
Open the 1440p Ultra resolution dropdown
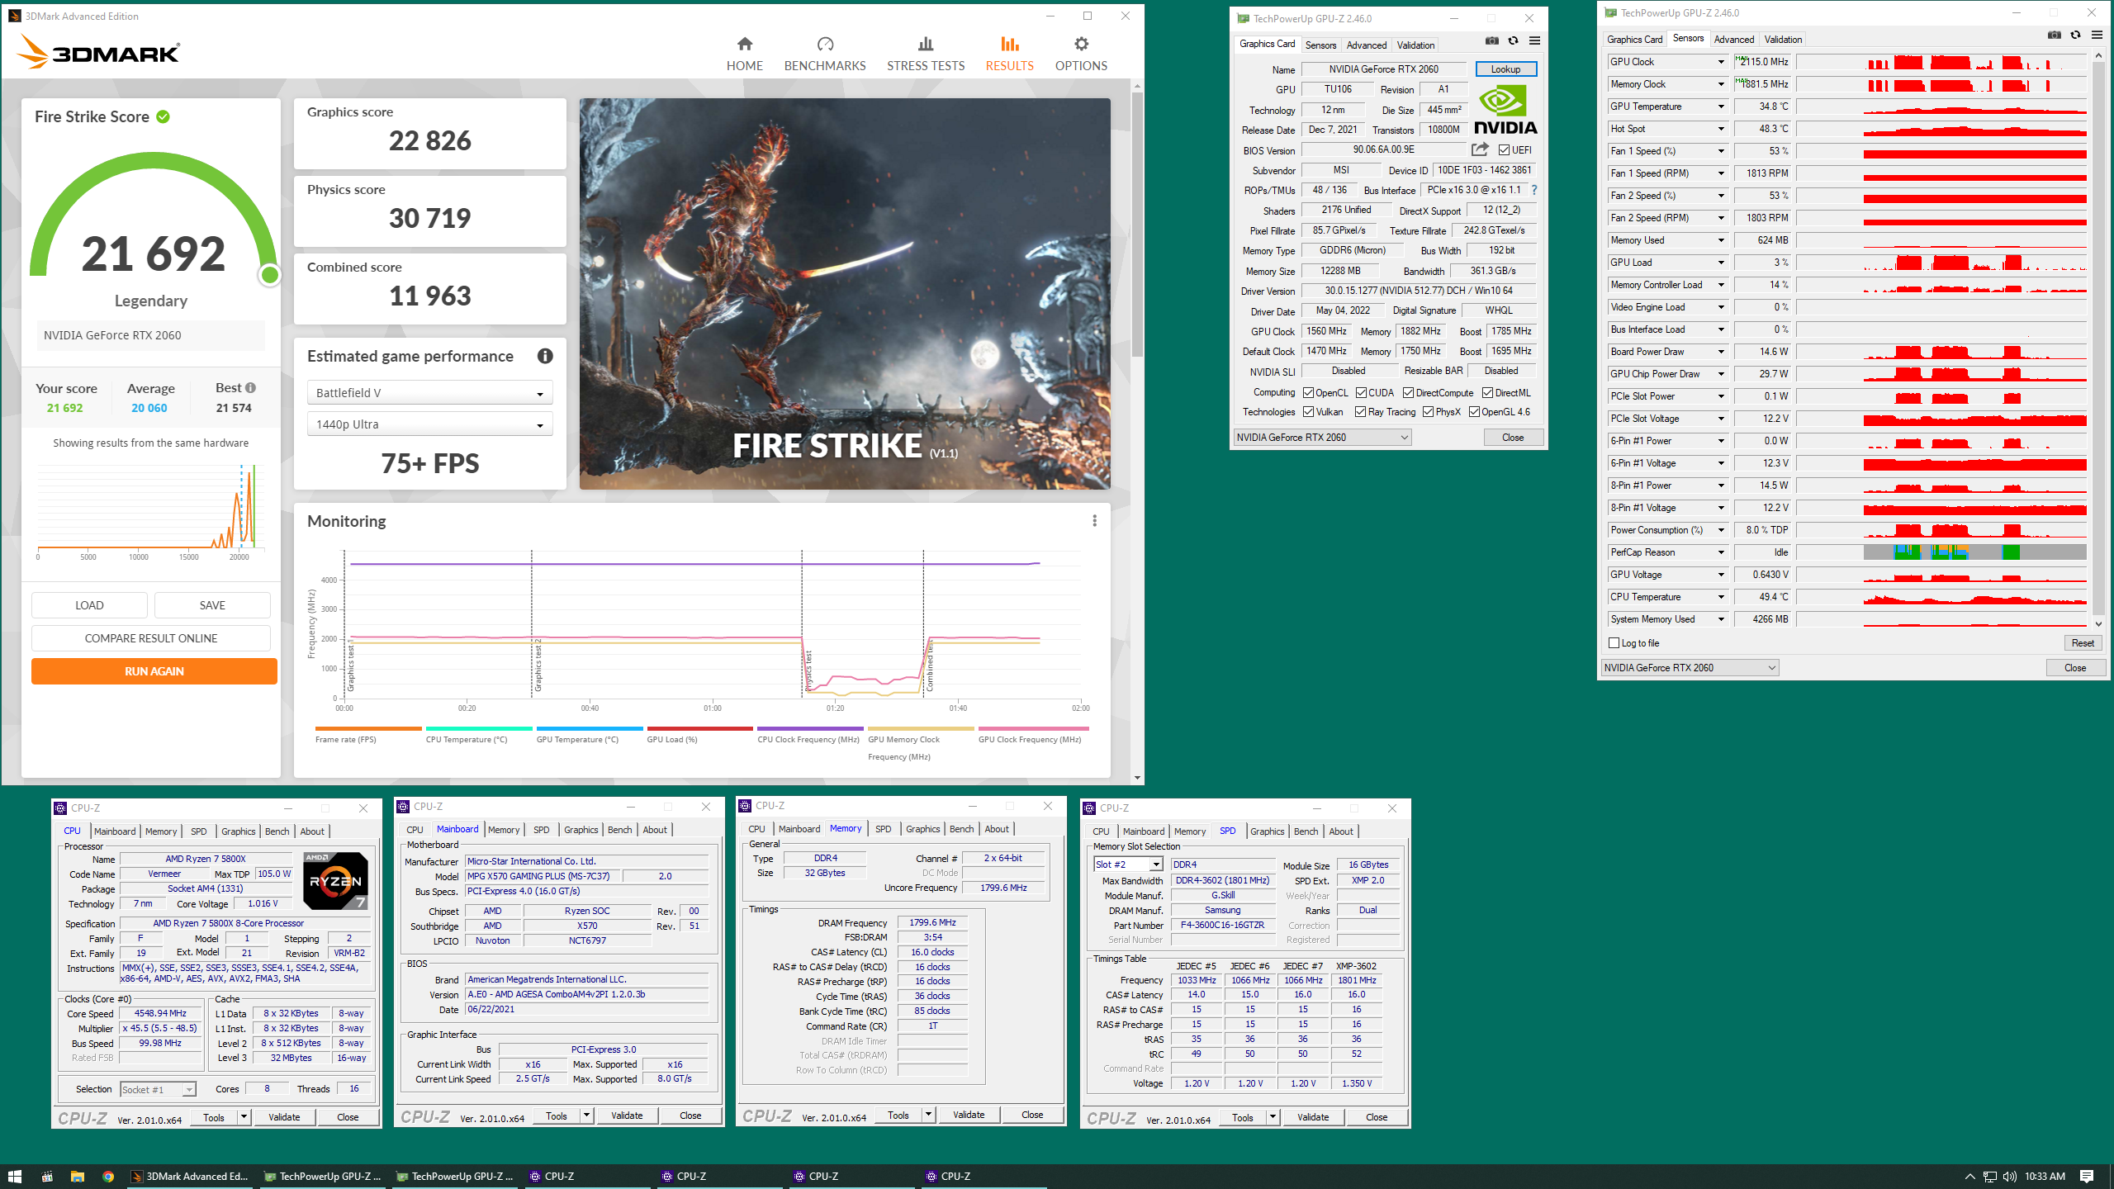point(429,424)
